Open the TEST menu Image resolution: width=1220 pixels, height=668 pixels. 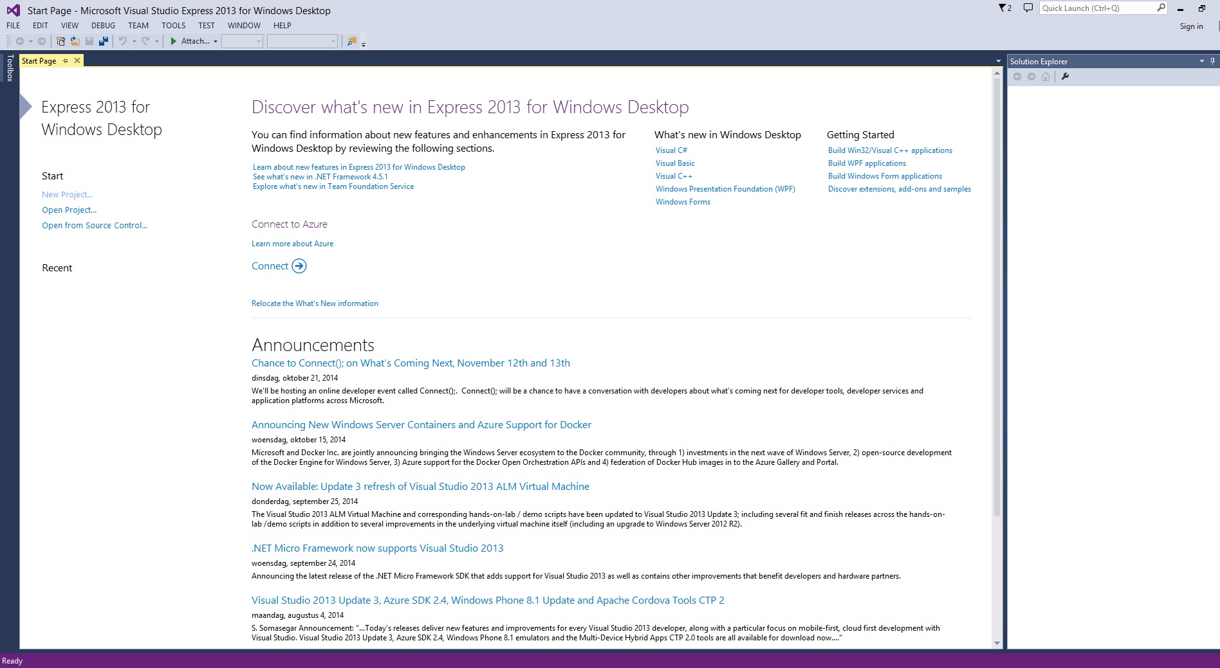point(207,26)
